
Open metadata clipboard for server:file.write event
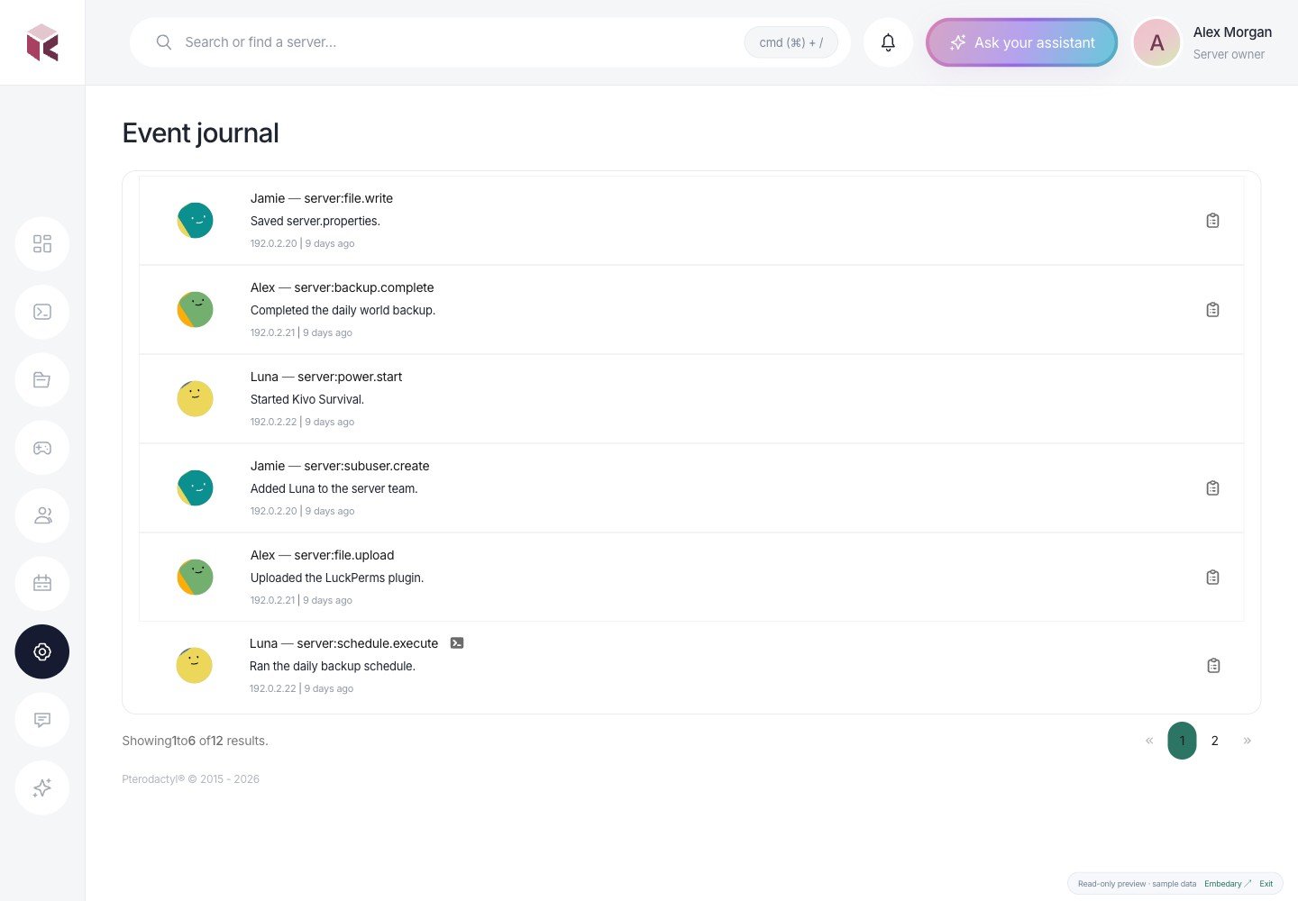pos(1212,221)
